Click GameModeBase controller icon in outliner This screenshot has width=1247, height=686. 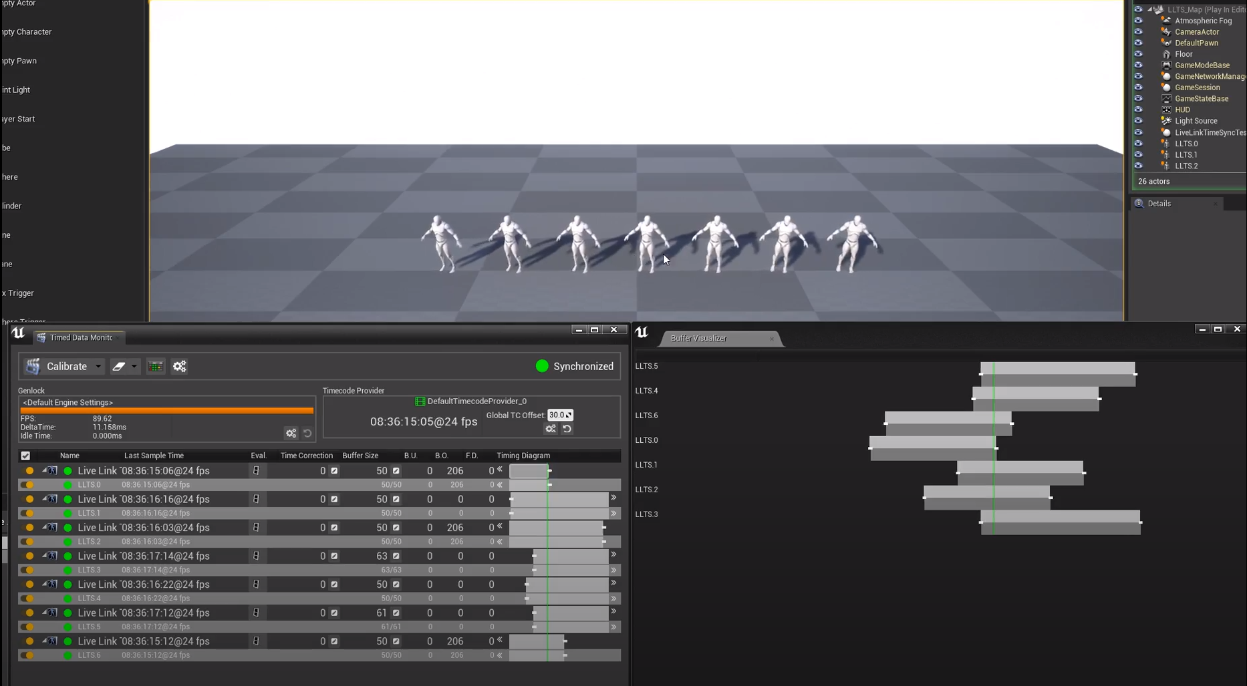(1166, 65)
